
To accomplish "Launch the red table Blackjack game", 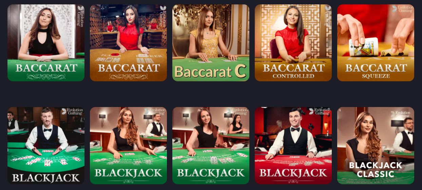I will click(293, 146).
